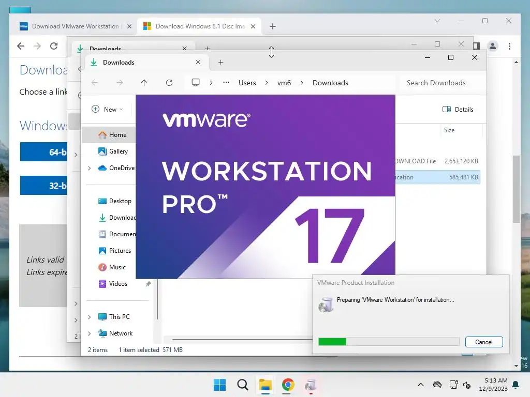Show hidden breadcrumb path with ellipsis

(226, 82)
